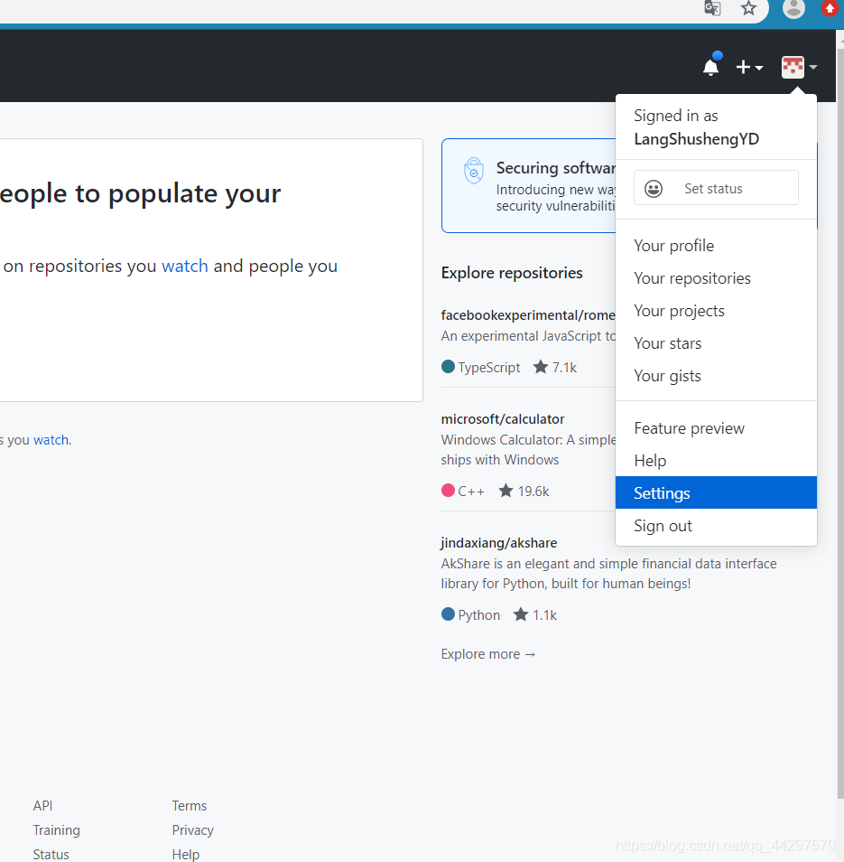
Task: Open the browser translate page icon
Action: click(x=712, y=8)
